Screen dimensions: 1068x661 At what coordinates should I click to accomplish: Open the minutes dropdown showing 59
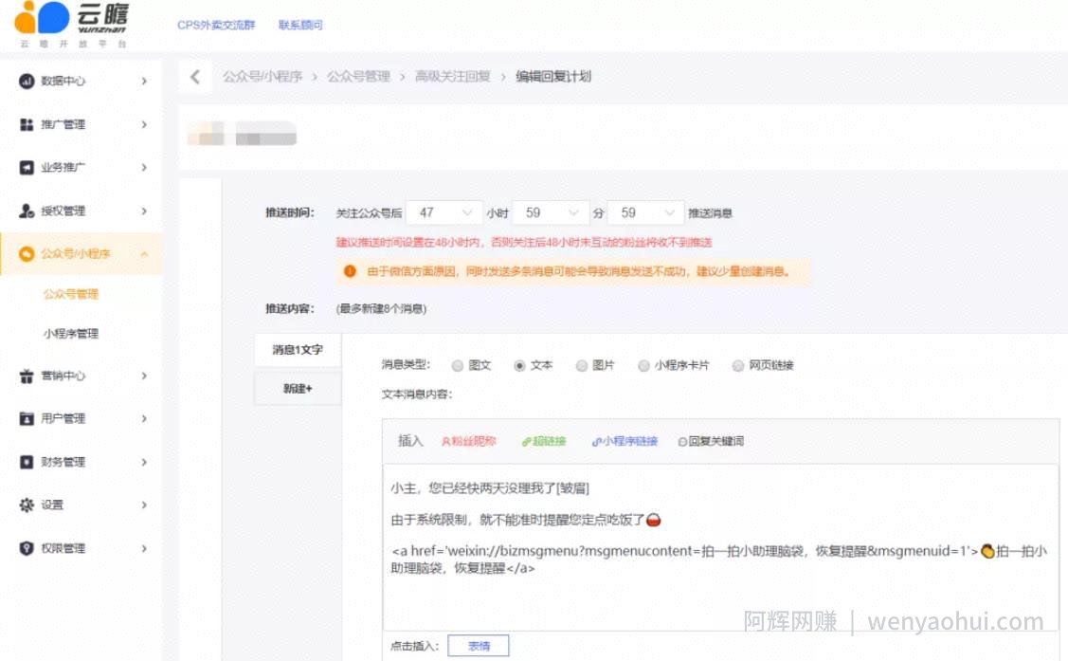(551, 212)
